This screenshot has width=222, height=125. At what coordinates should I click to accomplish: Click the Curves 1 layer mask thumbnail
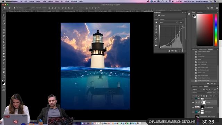pyautogui.click(x=204, y=102)
